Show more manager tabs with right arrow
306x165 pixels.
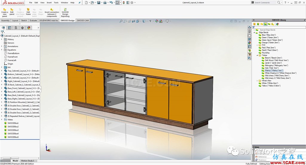click(38, 28)
